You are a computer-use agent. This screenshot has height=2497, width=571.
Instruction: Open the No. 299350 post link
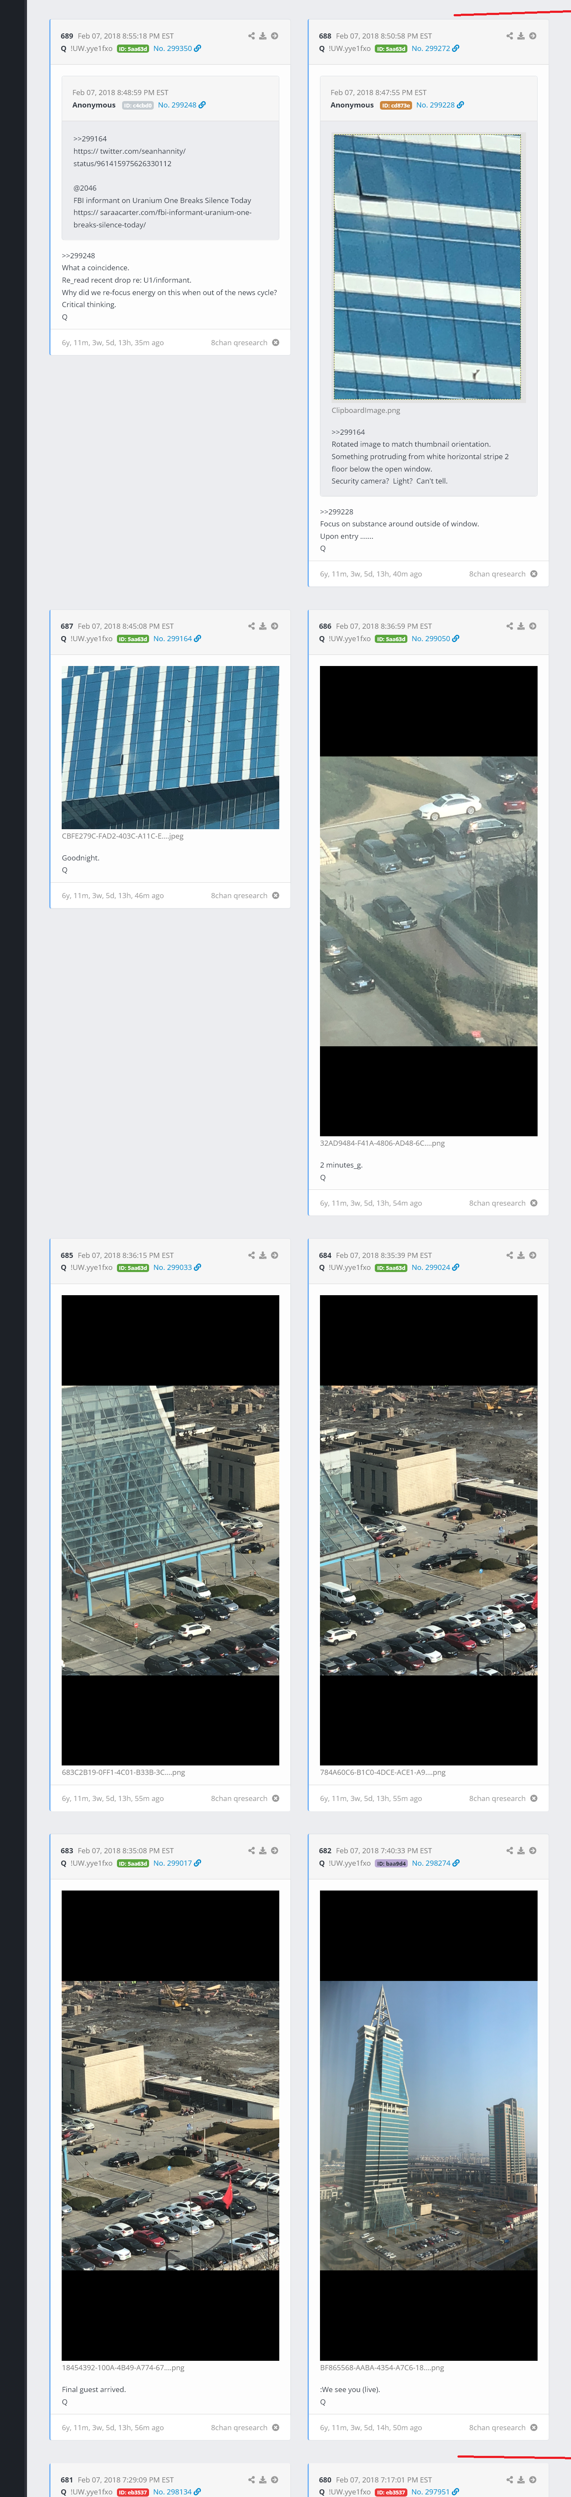coord(176,48)
